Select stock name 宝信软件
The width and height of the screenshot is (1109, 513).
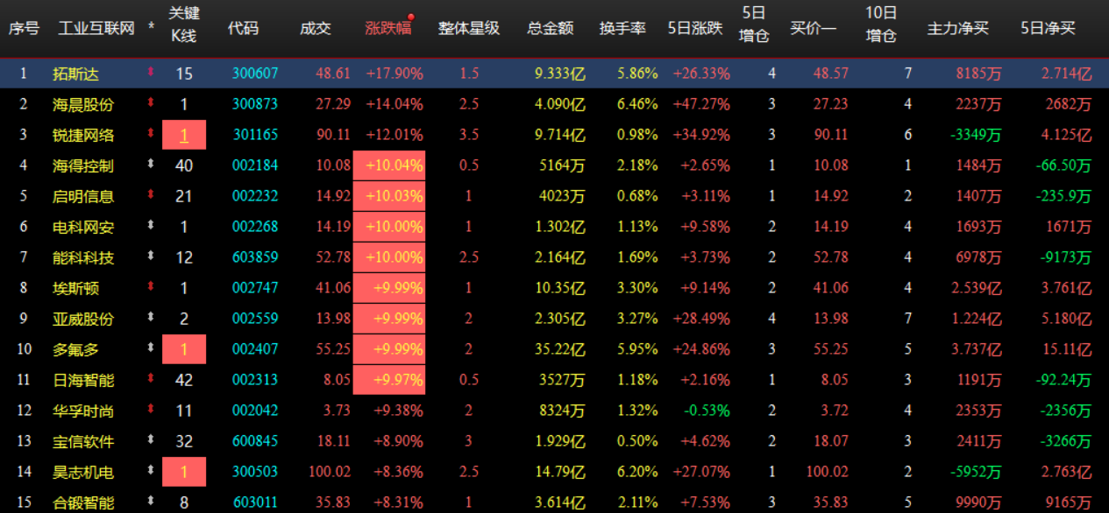click(x=83, y=441)
